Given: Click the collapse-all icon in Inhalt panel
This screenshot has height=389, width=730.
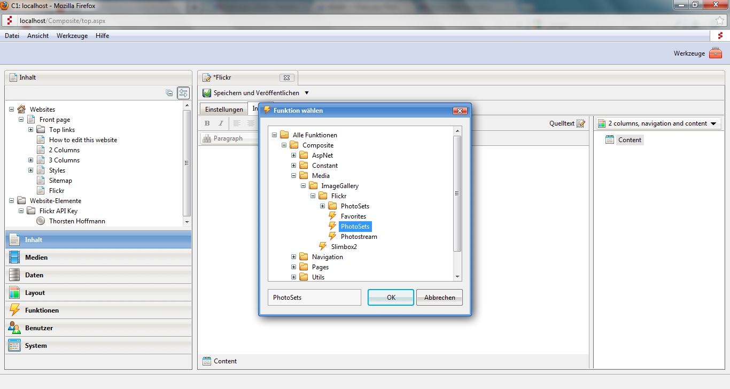Looking at the screenshot, I should click(169, 93).
